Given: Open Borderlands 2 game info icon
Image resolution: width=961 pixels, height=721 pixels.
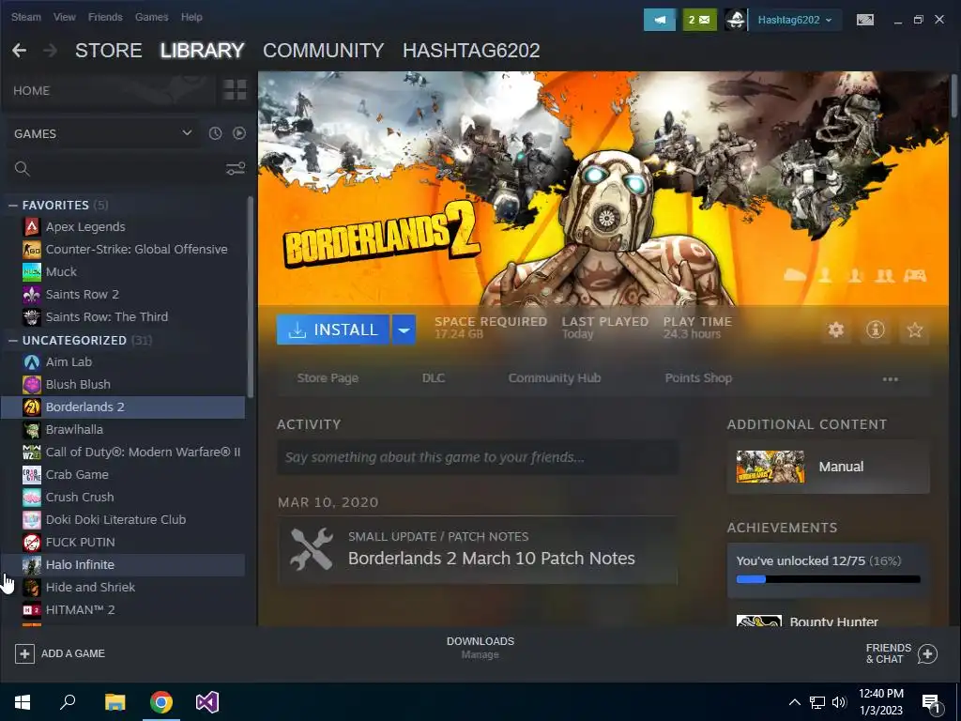Looking at the screenshot, I should click(876, 330).
